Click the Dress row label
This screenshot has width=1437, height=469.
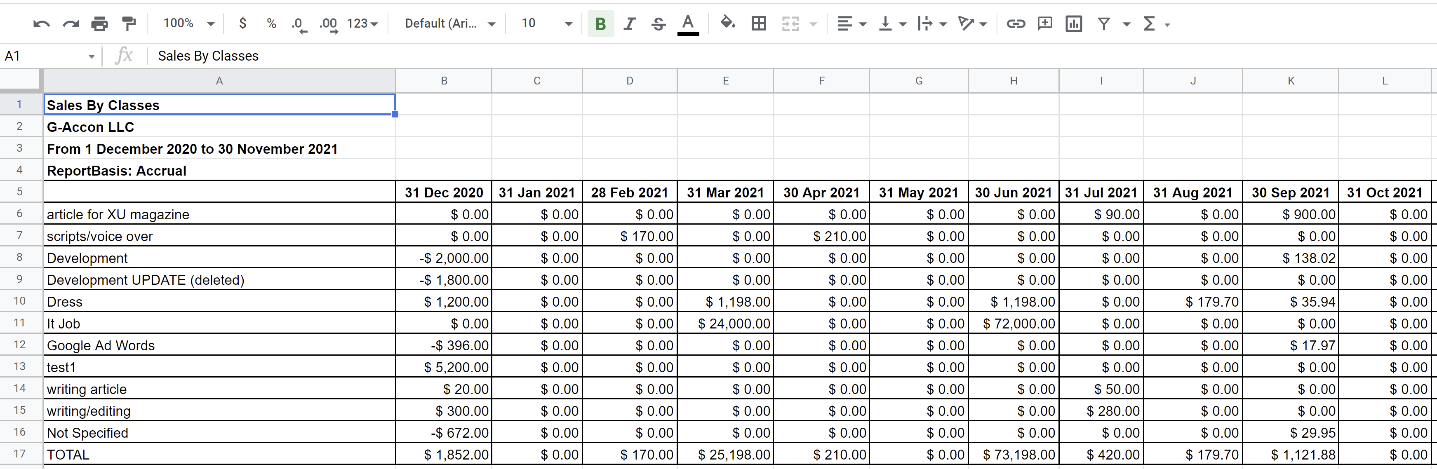219,301
